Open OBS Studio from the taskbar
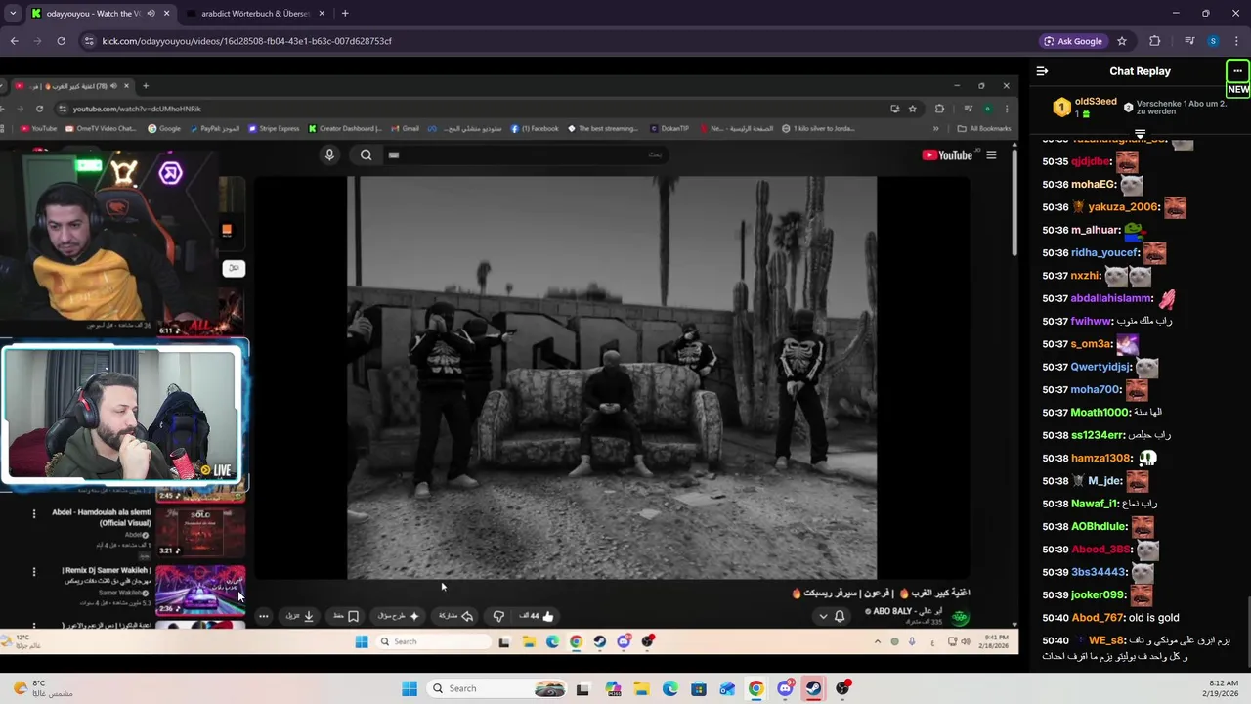 tap(842, 688)
